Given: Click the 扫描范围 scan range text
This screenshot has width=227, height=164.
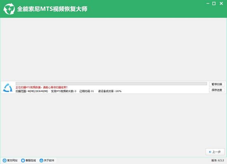Looking at the screenshot, I should (32, 91).
